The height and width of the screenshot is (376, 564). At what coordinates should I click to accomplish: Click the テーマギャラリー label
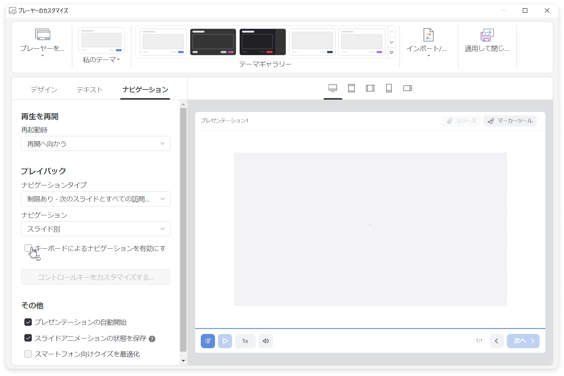click(265, 64)
